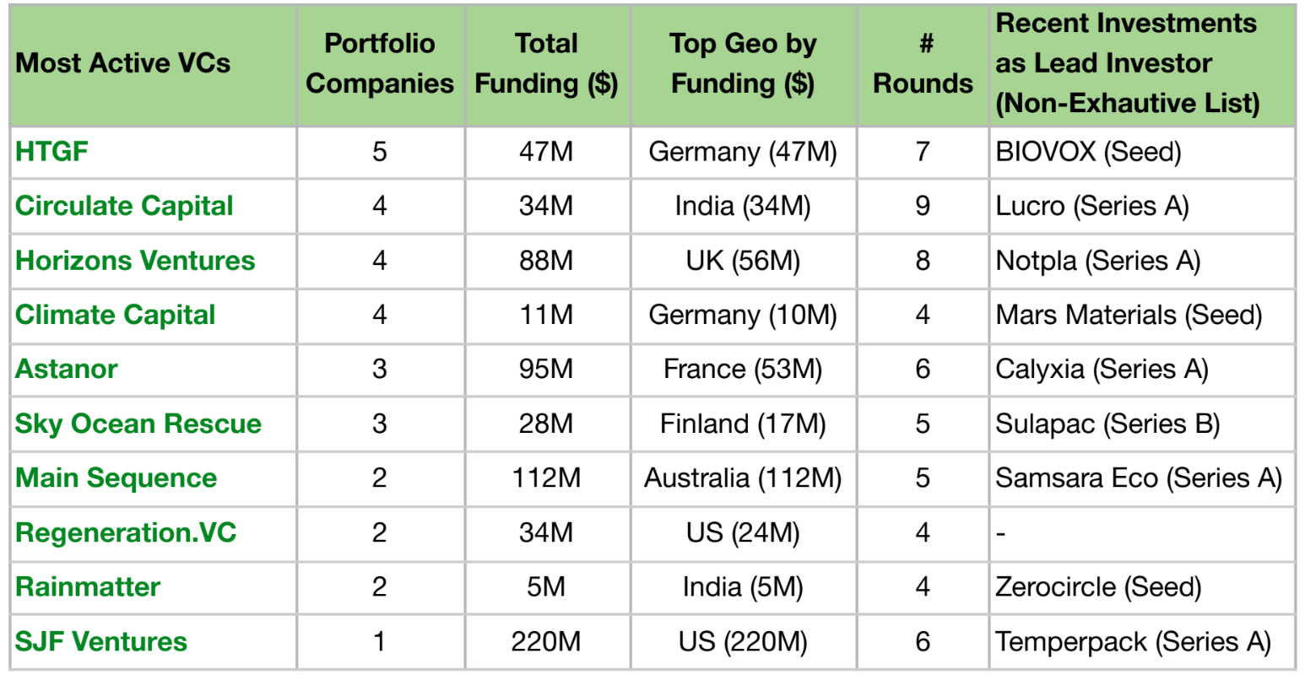Image resolution: width=1305 pixels, height=675 pixels.
Task: Select the Astanor investor link
Action: pyautogui.click(x=67, y=369)
